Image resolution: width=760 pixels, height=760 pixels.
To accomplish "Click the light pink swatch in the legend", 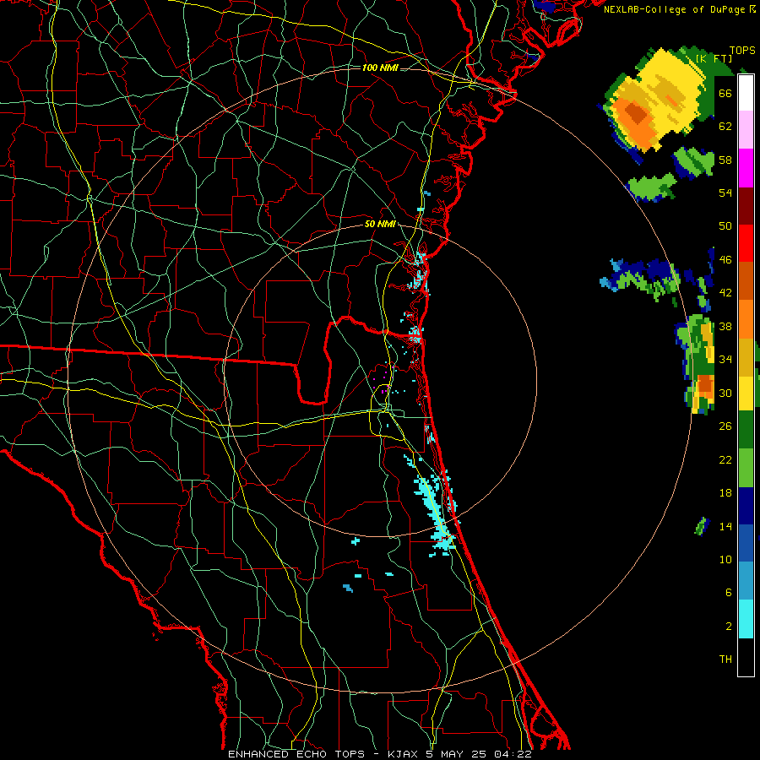I will 746,129.
